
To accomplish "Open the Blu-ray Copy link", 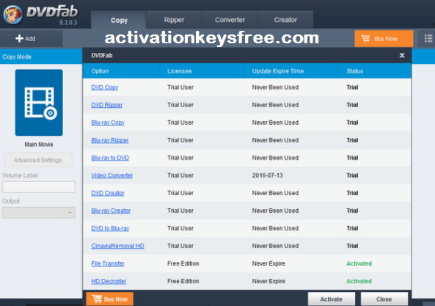I will point(108,123).
